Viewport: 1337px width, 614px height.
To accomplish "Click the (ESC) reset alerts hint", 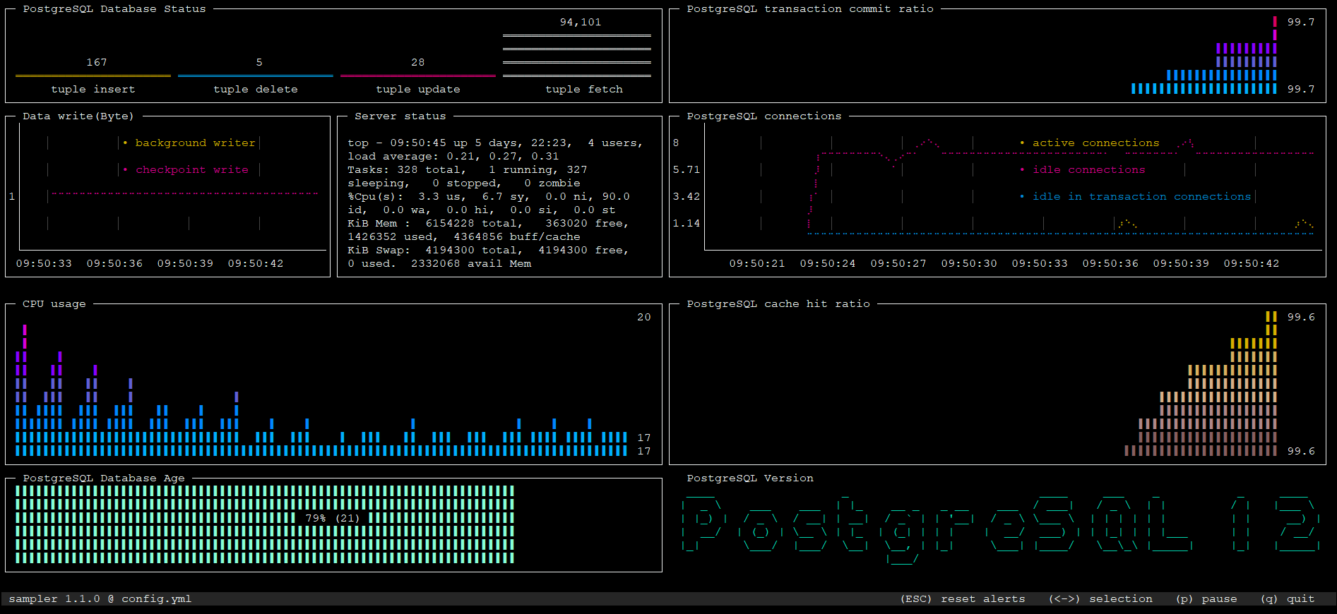I will point(963,598).
